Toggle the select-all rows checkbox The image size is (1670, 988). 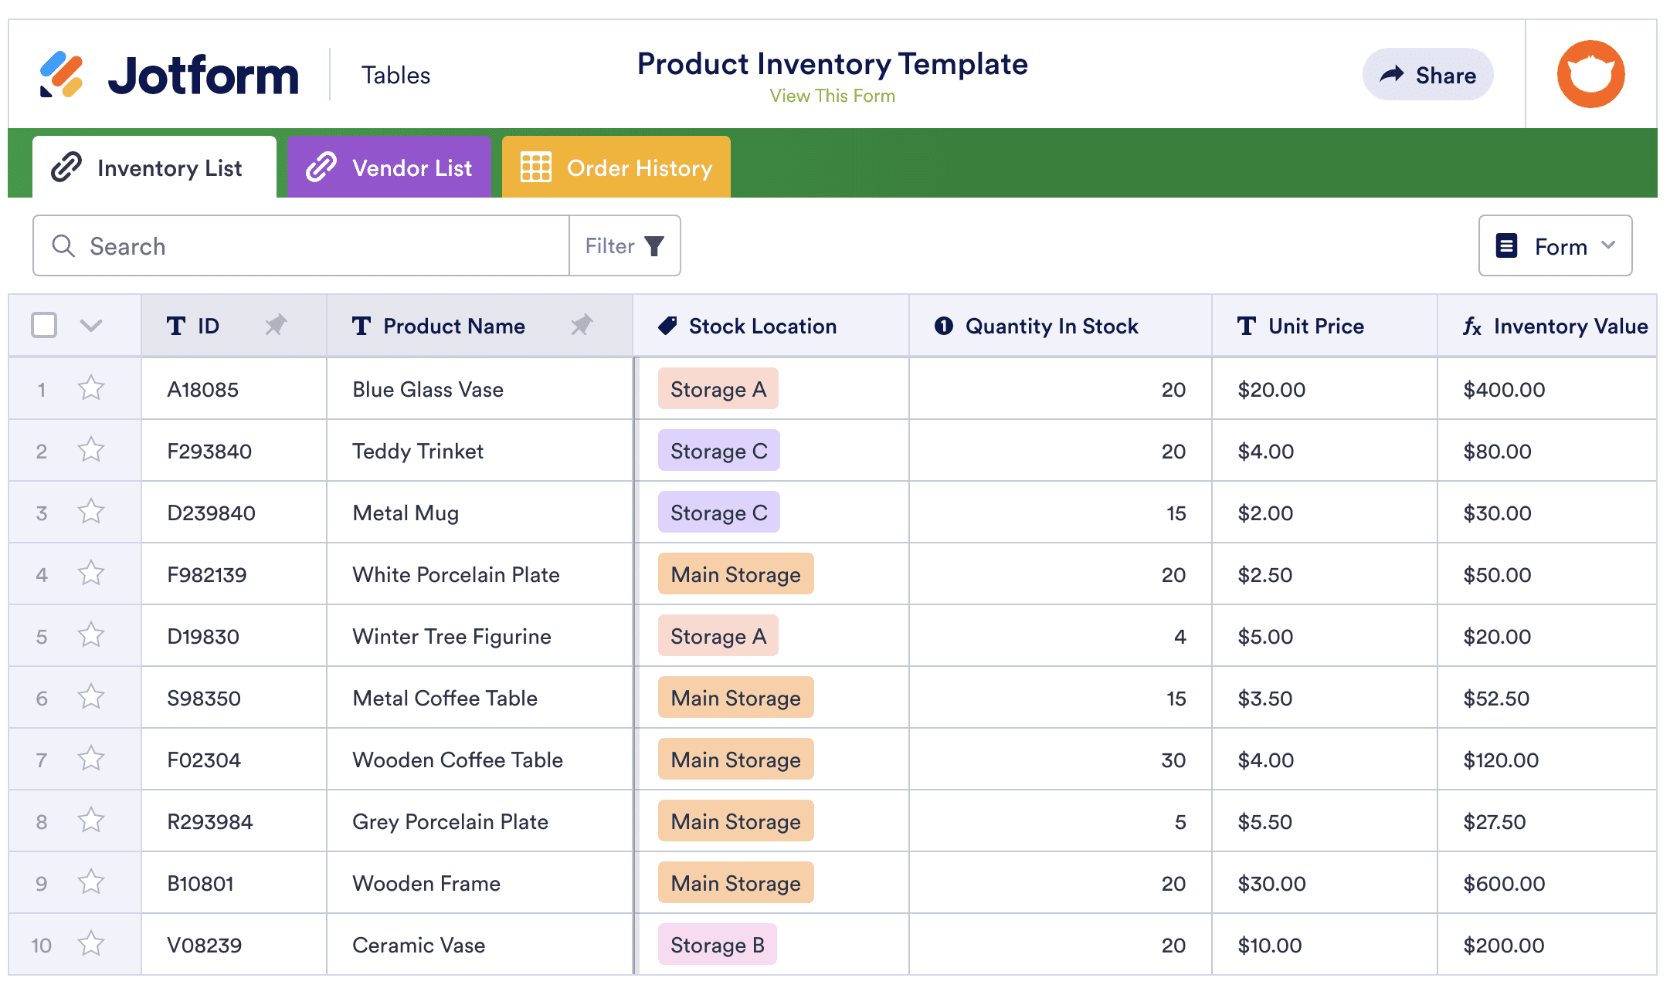pyautogui.click(x=44, y=326)
